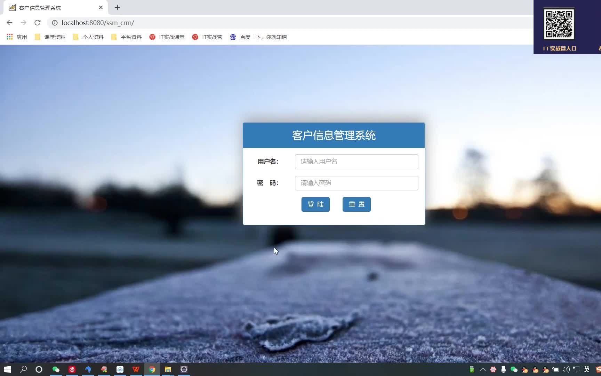Submit login with the 登 陆 button

pyautogui.click(x=315, y=204)
